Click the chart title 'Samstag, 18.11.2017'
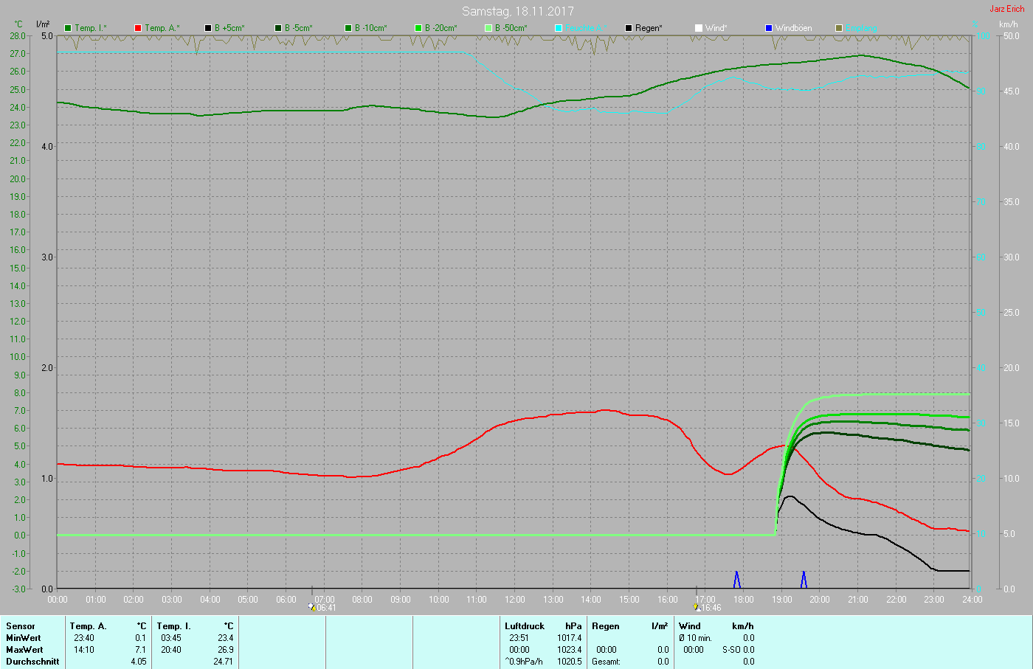 tap(517, 11)
